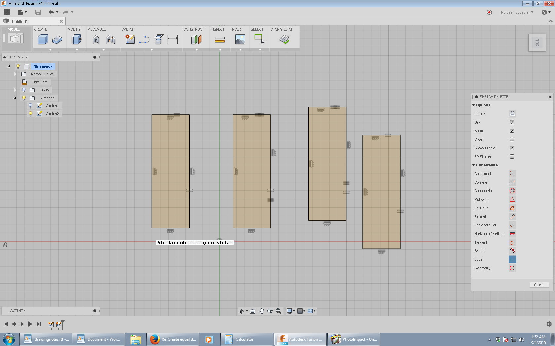This screenshot has width=555, height=346.
Task: Click the Look At icon
Action: pyautogui.click(x=512, y=114)
